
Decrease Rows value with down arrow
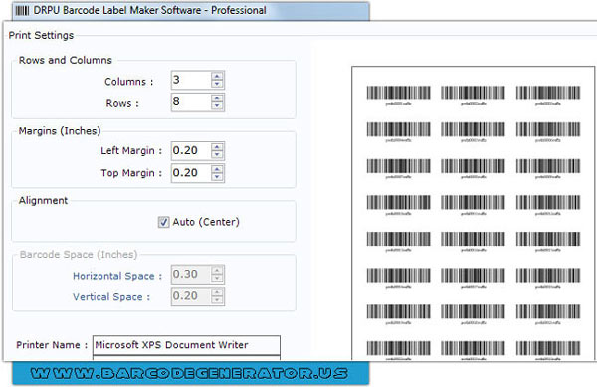click(217, 106)
